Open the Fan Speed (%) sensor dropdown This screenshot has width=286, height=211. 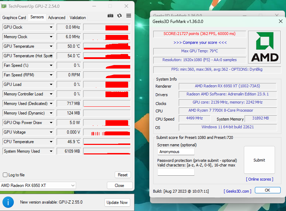pyautogui.click(x=51, y=65)
